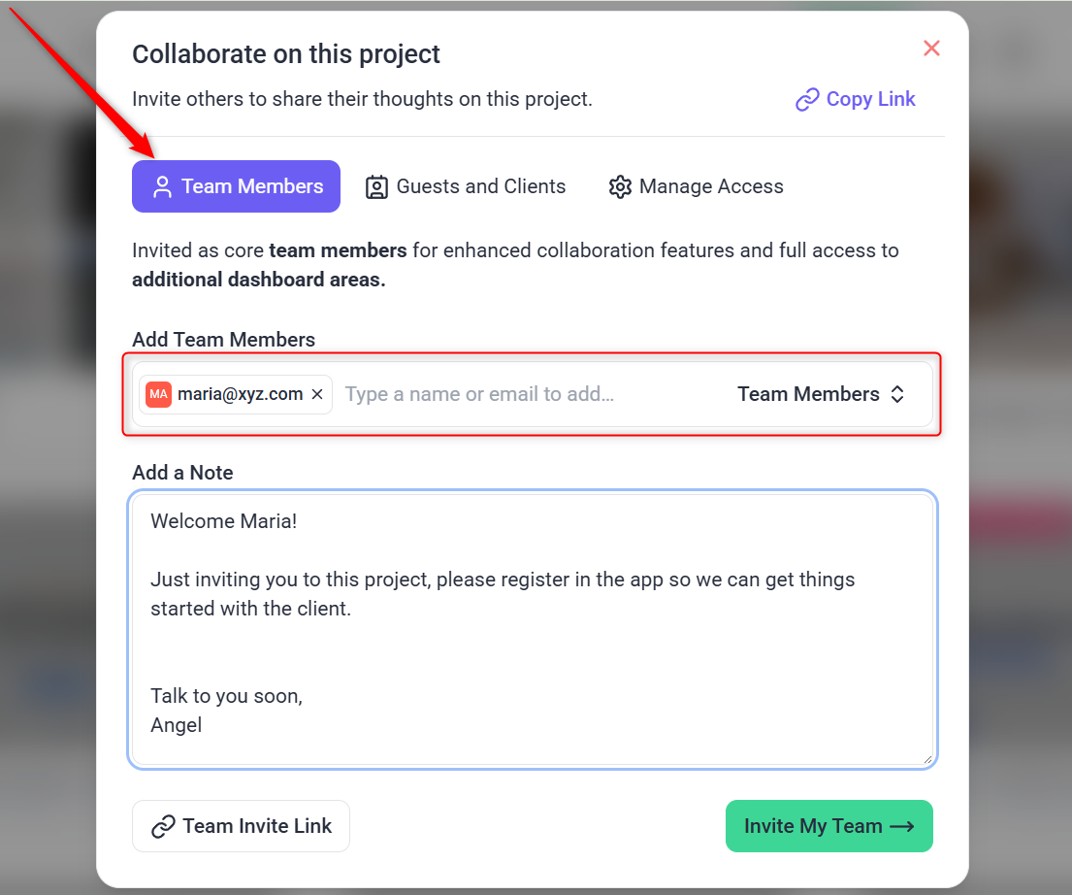Screen dimensions: 1072x895
Task: Click the up-down chevron of role selector
Action: 897,394
